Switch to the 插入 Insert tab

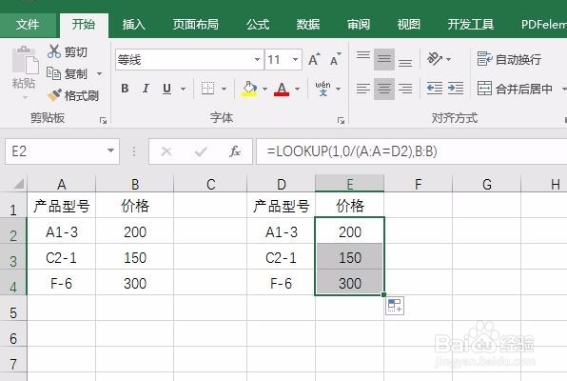(x=133, y=25)
